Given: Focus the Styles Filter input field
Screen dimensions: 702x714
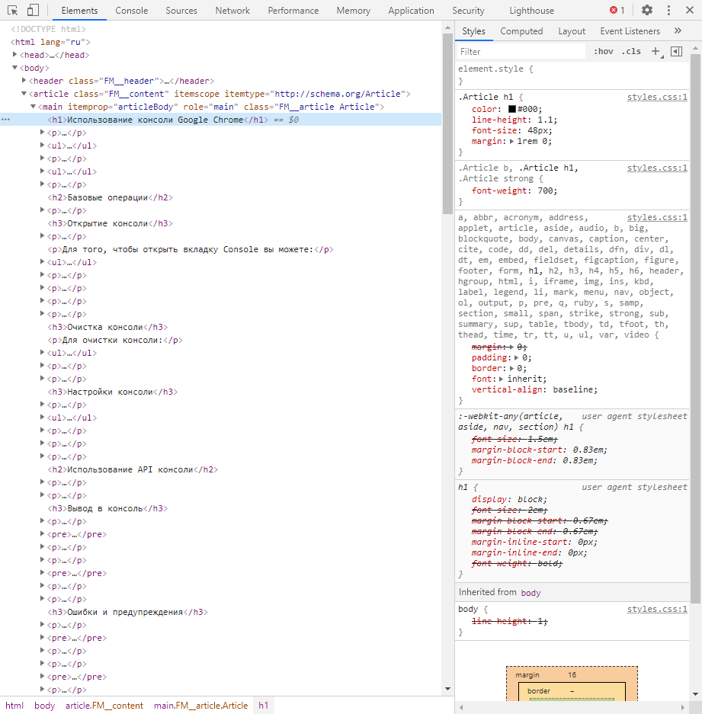Looking at the screenshot, I should coord(520,52).
